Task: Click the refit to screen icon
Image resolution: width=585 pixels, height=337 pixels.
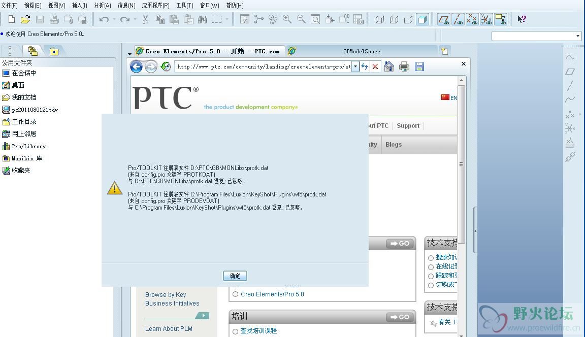Action: (315, 19)
